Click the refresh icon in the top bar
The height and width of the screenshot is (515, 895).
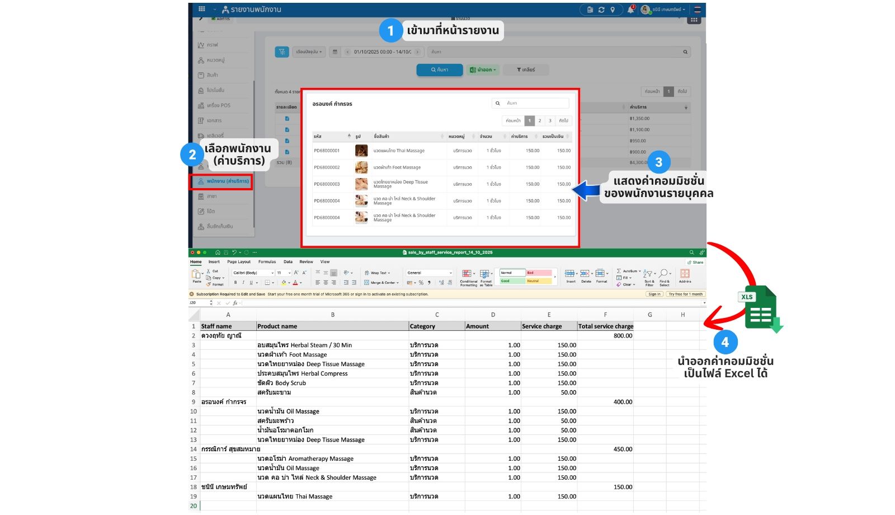point(601,10)
